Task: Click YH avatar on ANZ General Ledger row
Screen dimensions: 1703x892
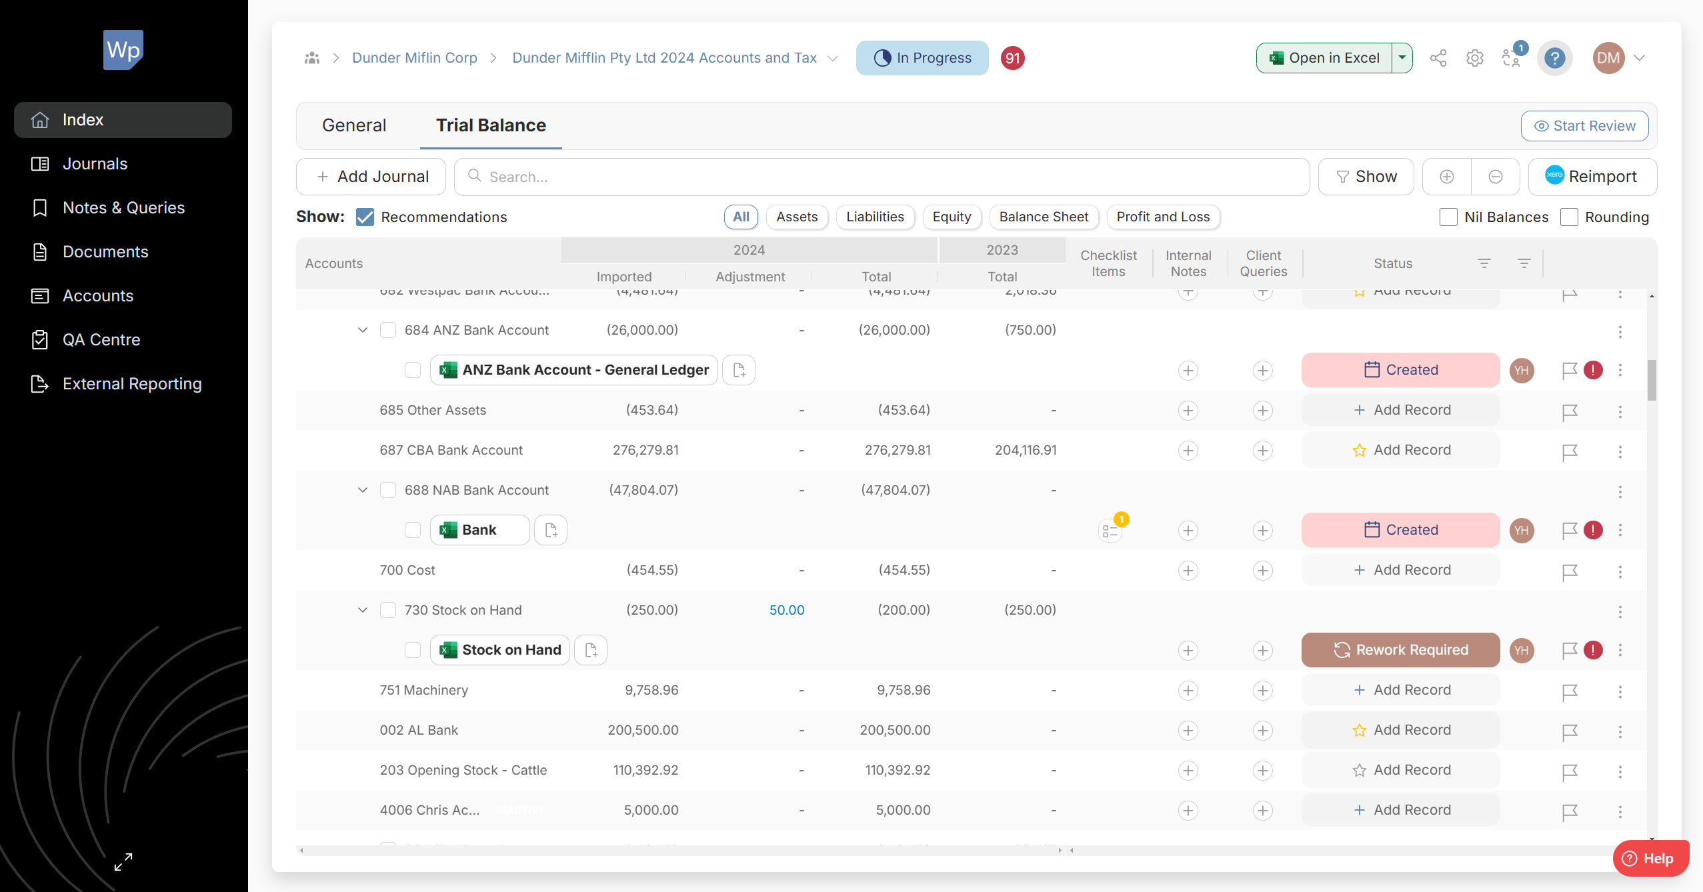Action: pos(1522,370)
